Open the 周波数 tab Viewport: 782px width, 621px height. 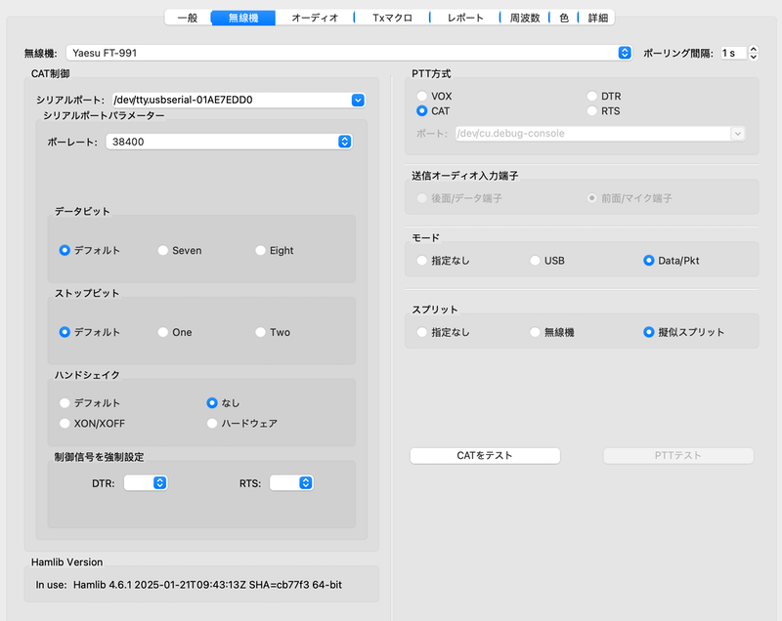(x=524, y=18)
